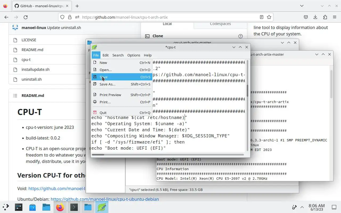This screenshot has height=213, width=341.
Task: Click the CPU Model line in the terminal
Action: (212, 178)
